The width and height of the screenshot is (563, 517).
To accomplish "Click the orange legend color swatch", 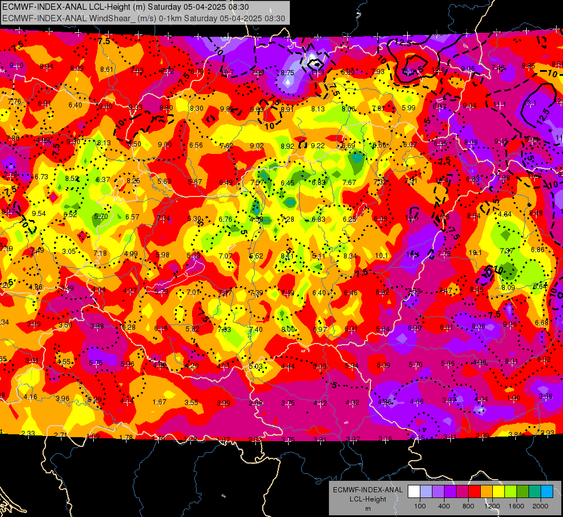I will [x=487, y=492].
